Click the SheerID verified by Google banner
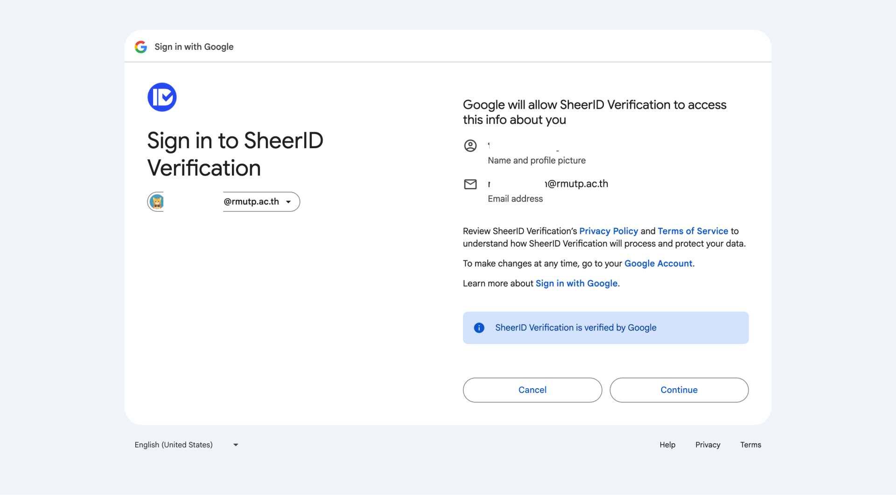 click(x=605, y=328)
